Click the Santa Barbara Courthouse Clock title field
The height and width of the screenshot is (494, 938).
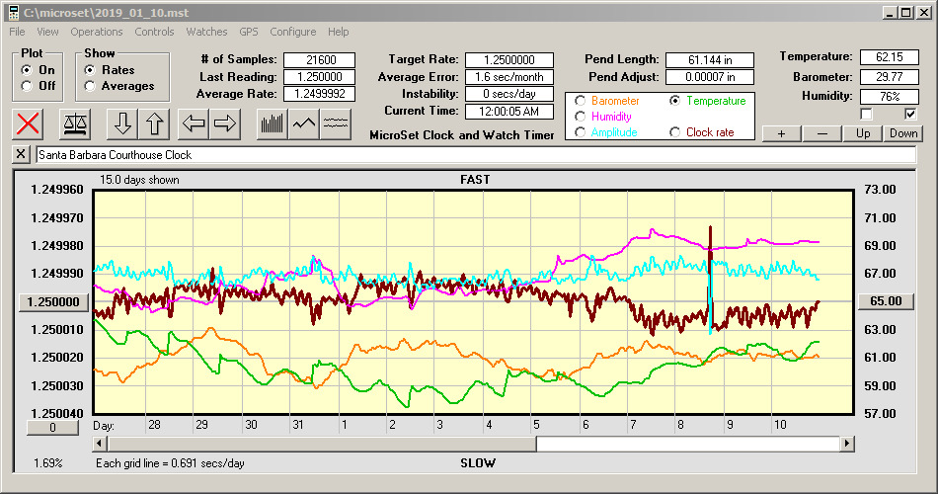[x=474, y=155]
